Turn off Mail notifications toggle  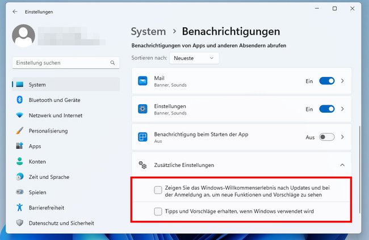coord(327,81)
